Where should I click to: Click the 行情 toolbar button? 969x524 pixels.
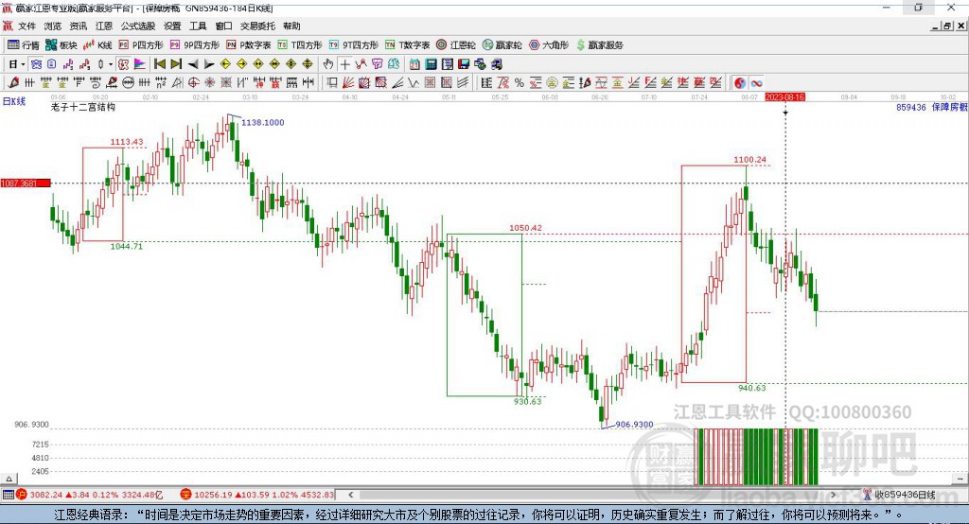[x=24, y=45]
